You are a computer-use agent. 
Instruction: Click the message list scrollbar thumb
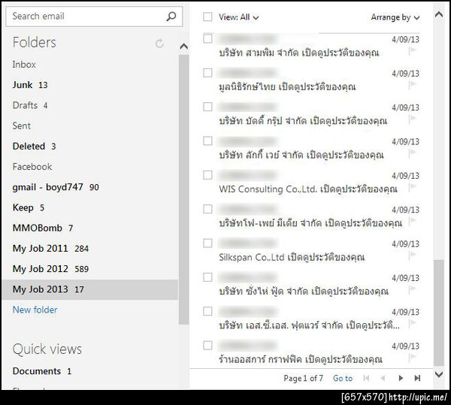(x=439, y=313)
